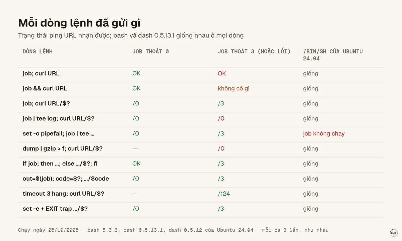The height and width of the screenshot is (241, 402).
Task: Click "giống" in the "if job; then" row
Action: 311,164
